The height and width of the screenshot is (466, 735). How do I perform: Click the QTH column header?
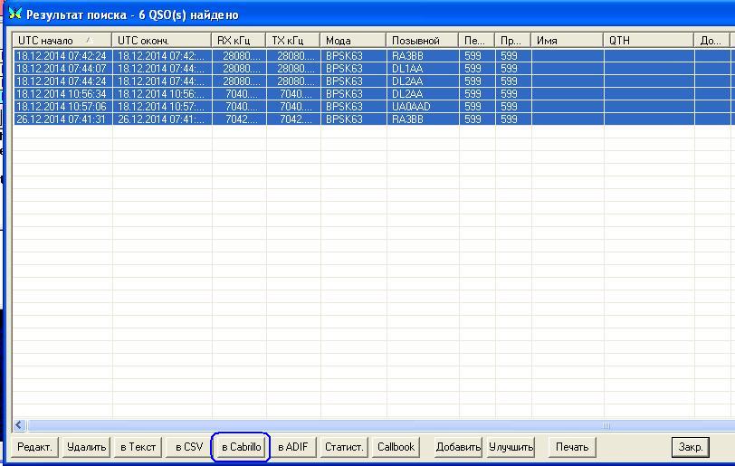(x=648, y=41)
